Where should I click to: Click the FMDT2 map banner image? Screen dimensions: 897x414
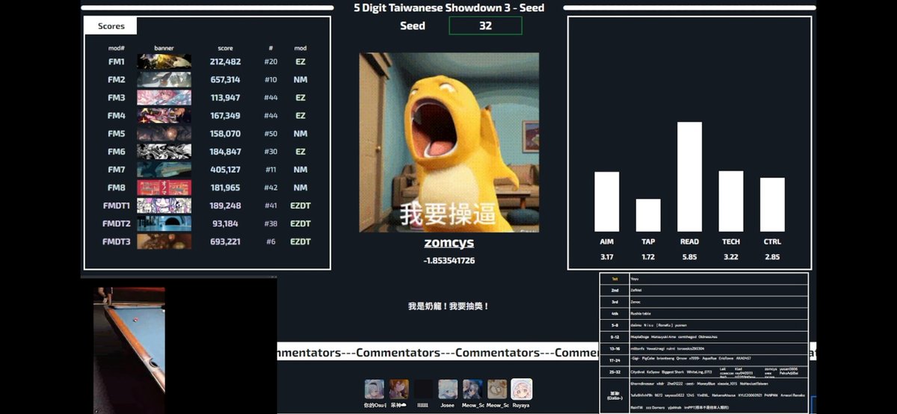pos(164,223)
